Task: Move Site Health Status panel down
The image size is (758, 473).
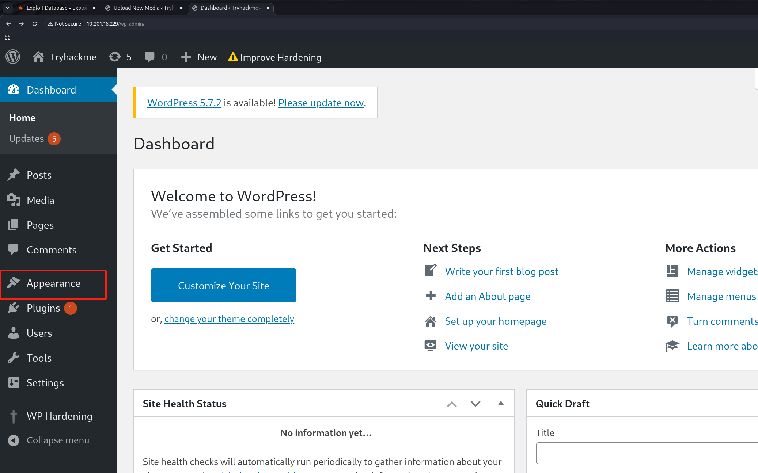Action: coord(475,404)
